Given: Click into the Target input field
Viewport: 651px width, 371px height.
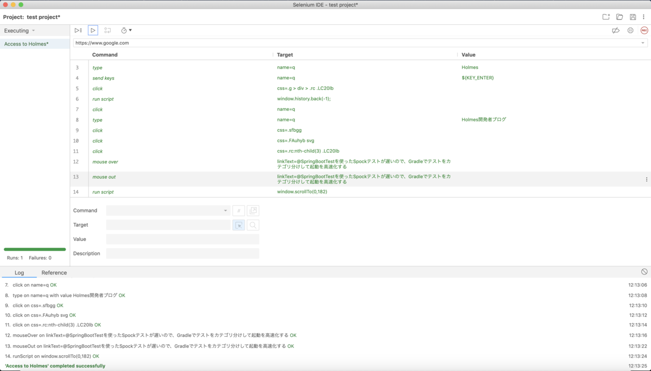Looking at the screenshot, I should coord(168,225).
